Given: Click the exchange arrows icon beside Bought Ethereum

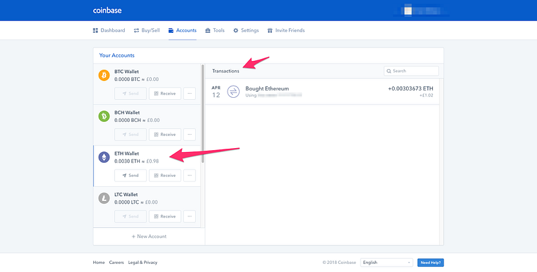Looking at the screenshot, I should point(233,92).
